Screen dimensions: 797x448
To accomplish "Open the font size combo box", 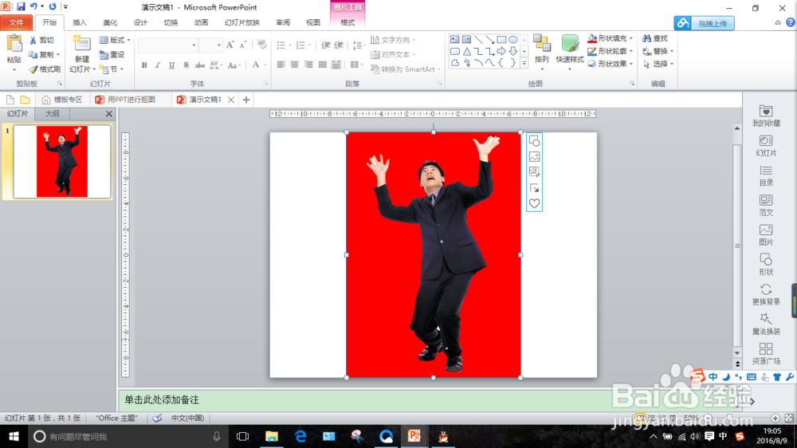I will pyautogui.click(x=210, y=45).
